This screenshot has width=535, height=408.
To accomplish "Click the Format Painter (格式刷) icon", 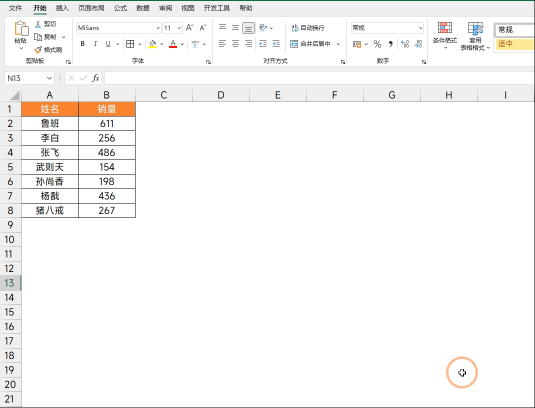I will point(38,50).
